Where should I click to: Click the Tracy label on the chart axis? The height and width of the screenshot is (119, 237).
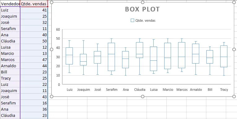tap(224, 90)
